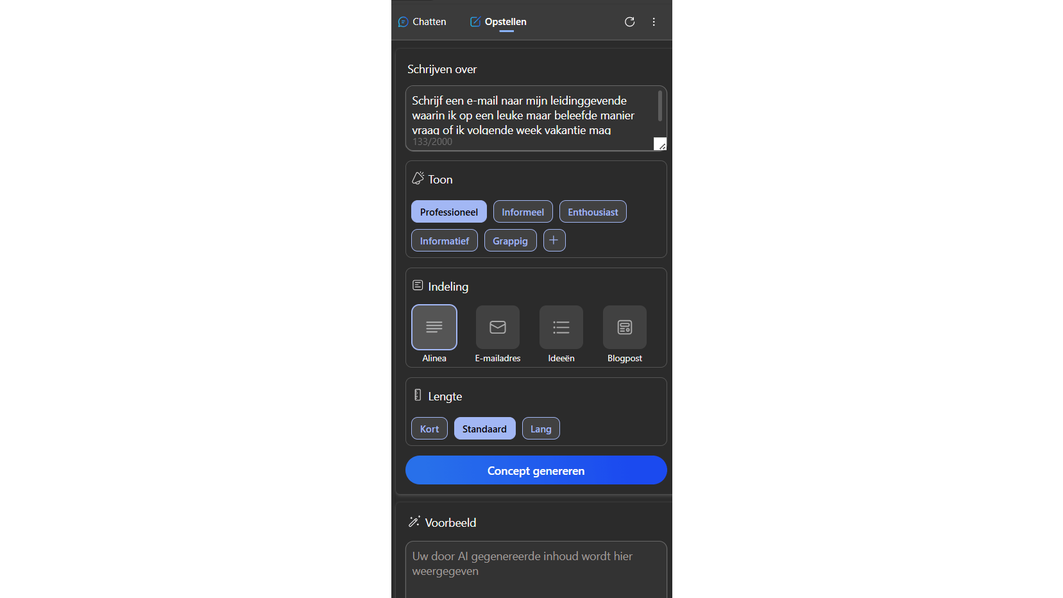Set length to Lang
1063x598 pixels.
pos(541,429)
